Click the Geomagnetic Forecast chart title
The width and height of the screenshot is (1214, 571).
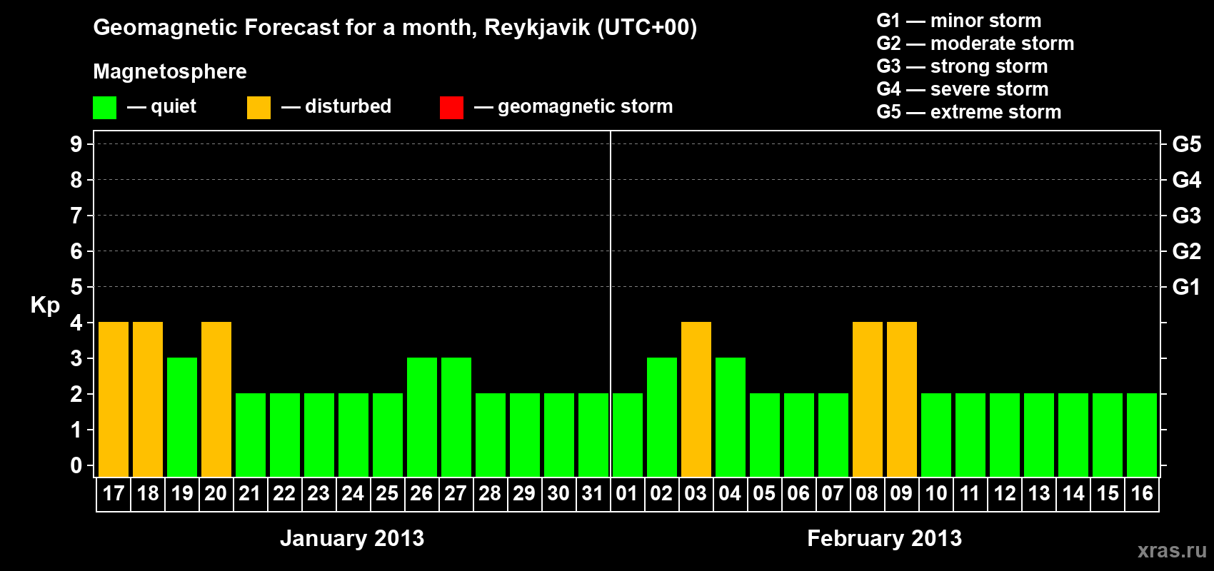pos(395,28)
